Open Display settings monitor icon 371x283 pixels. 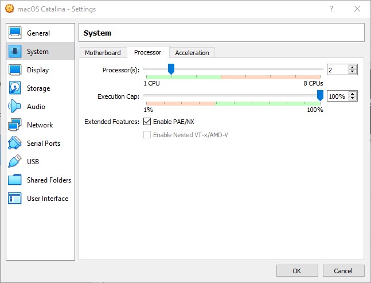(15, 69)
